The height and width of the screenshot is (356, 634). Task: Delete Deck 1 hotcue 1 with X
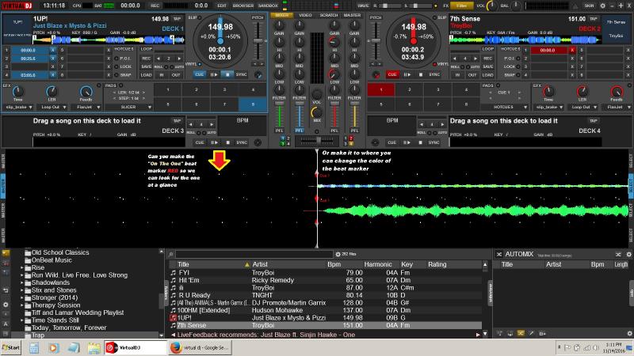coord(52,50)
